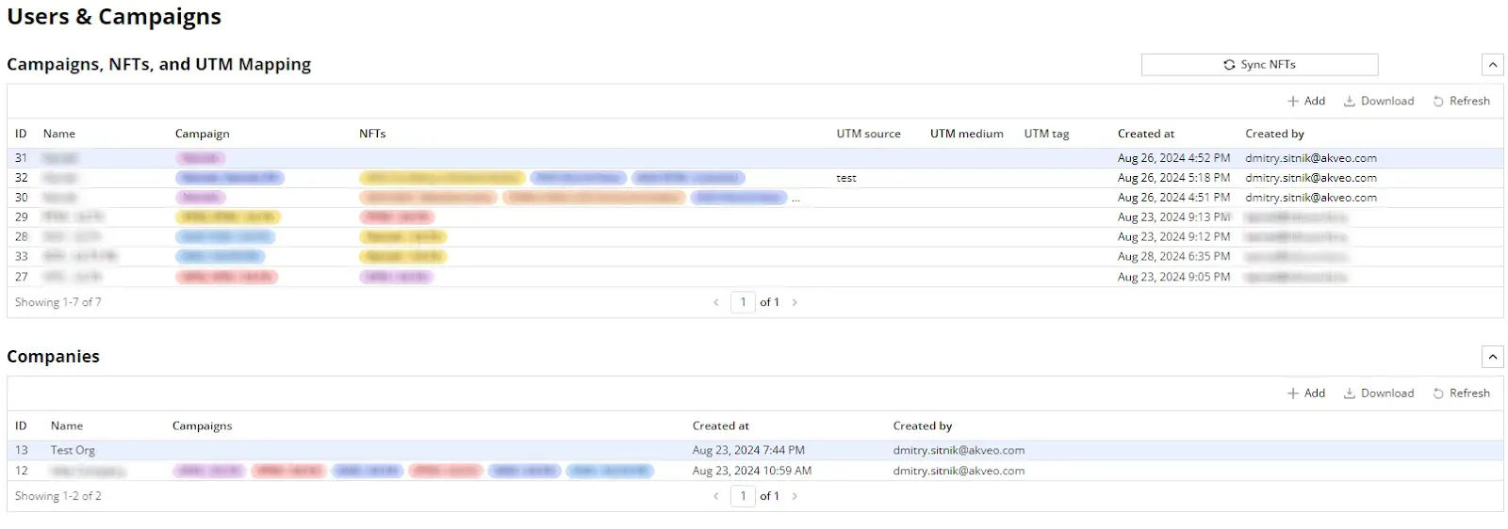Select company row with ID 12
The height and width of the screenshot is (529, 1508).
755,471
